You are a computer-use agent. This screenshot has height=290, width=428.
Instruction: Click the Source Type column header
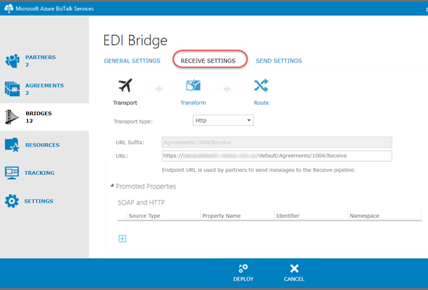point(144,216)
